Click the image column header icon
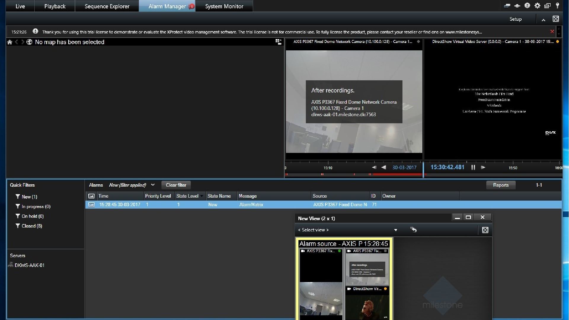The width and height of the screenshot is (569, 320). pyautogui.click(x=91, y=196)
